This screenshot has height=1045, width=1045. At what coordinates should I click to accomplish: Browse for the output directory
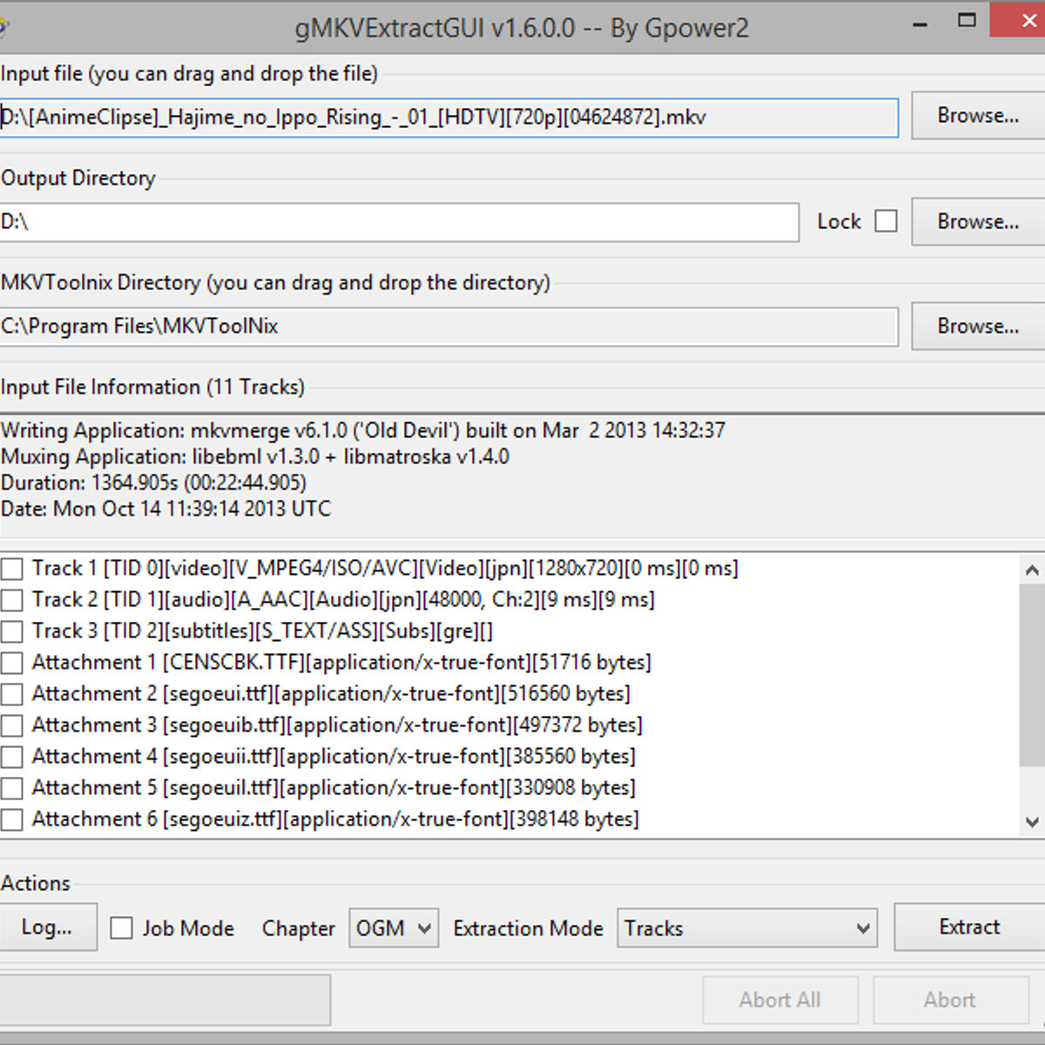click(977, 221)
